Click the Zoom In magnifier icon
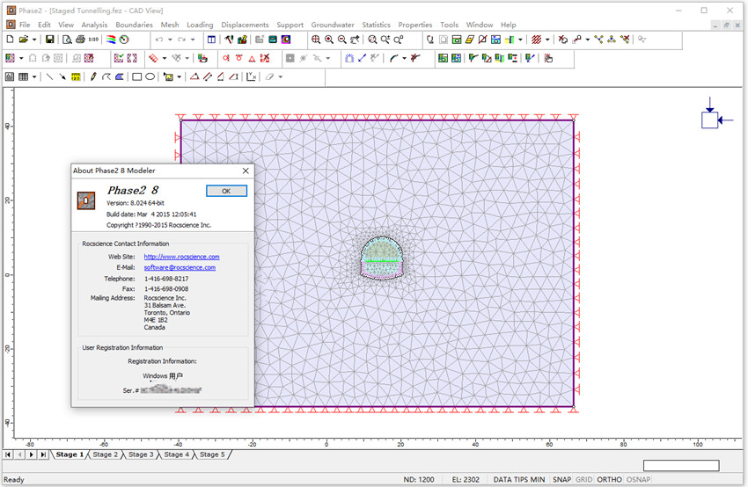748x487 pixels. click(329, 40)
